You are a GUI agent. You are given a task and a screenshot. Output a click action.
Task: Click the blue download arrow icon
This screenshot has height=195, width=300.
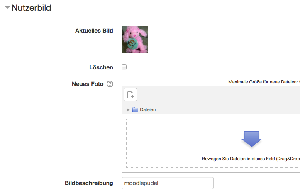pos(251,139)
